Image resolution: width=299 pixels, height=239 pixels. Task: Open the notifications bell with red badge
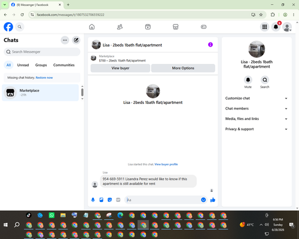pyautogui.click(x=276, y=27)
